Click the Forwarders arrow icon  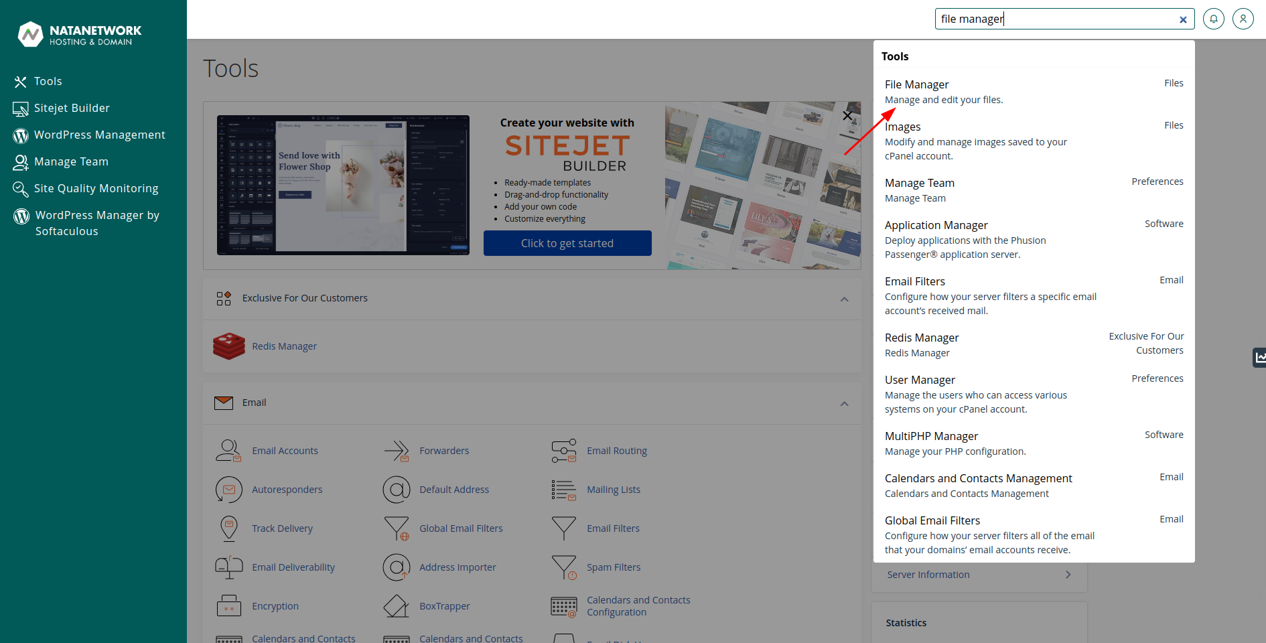397,451
